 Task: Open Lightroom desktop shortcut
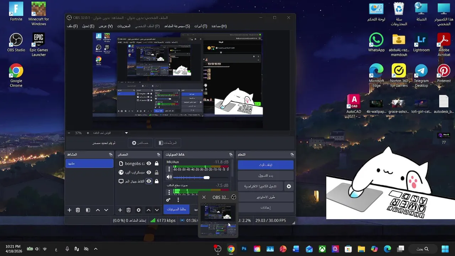pyautogui.click(x=421, y=43)
